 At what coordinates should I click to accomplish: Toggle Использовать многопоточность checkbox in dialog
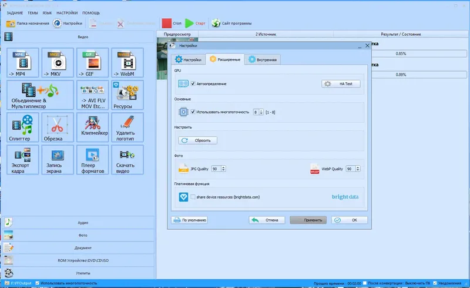pyautogui.click(x=193, y=112)
